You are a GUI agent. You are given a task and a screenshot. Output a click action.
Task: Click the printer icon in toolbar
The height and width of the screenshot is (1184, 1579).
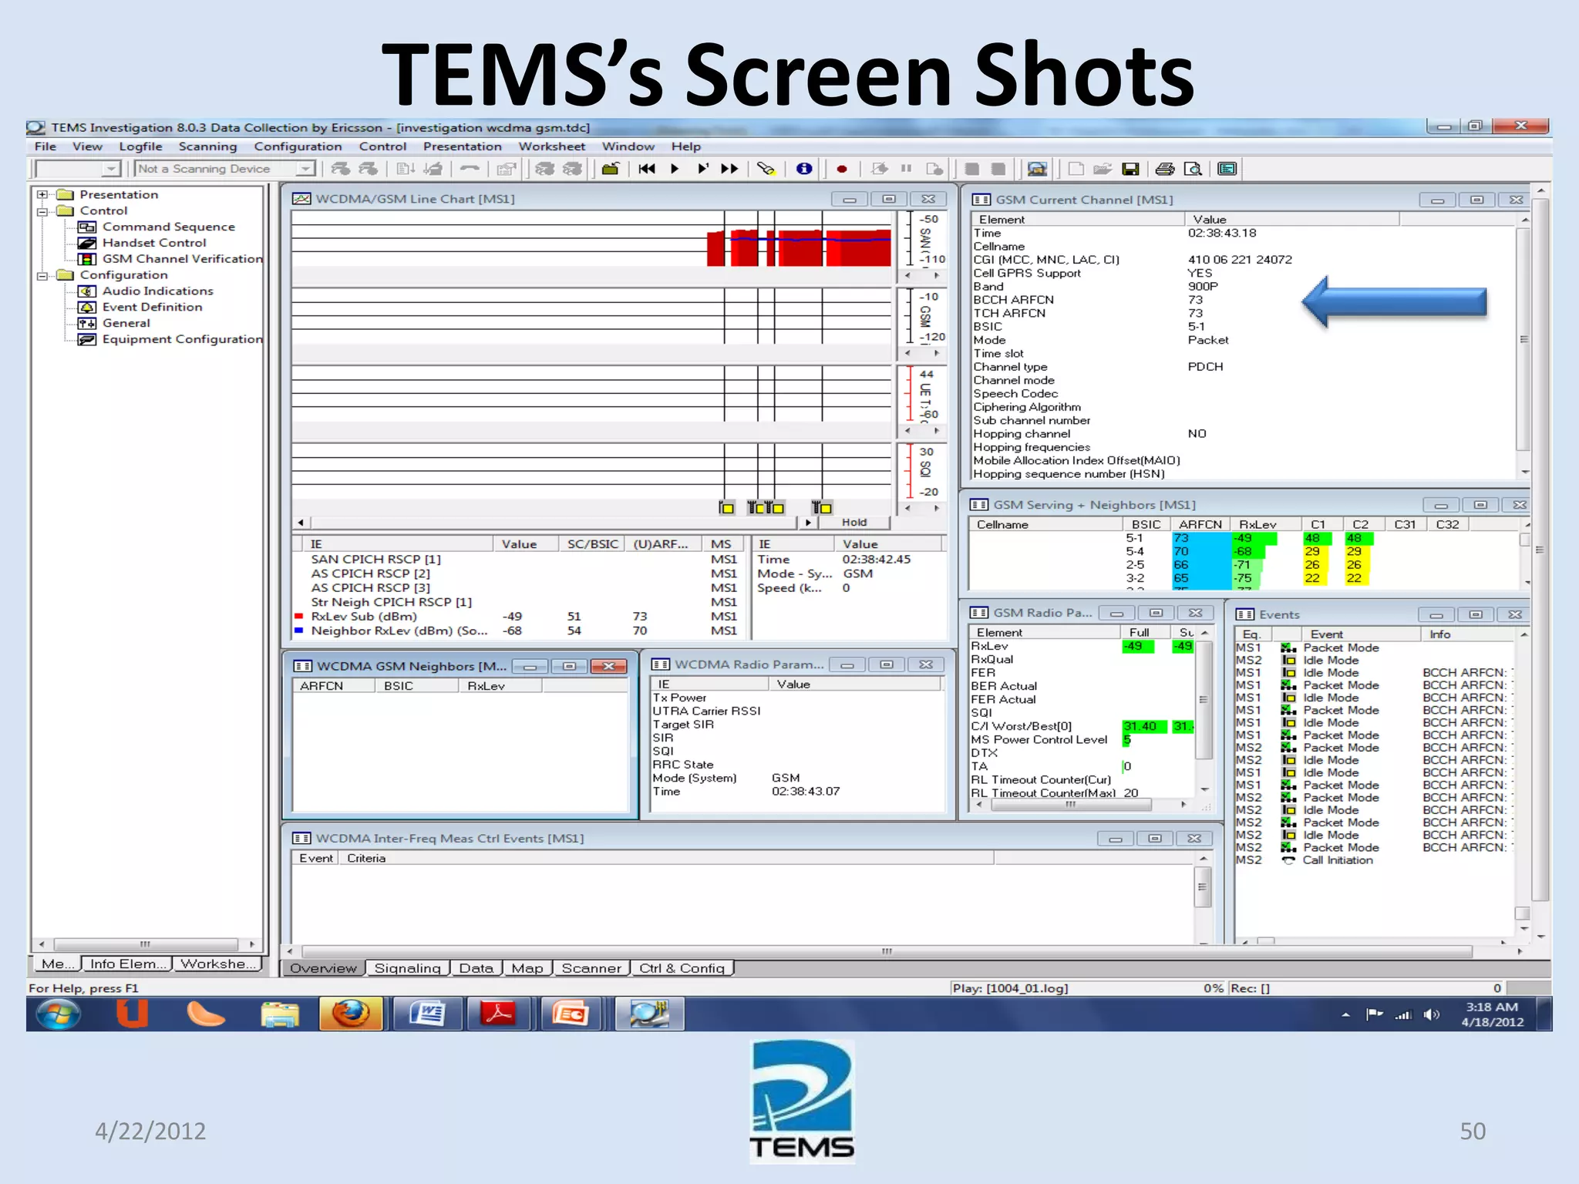coord(1165,169)
